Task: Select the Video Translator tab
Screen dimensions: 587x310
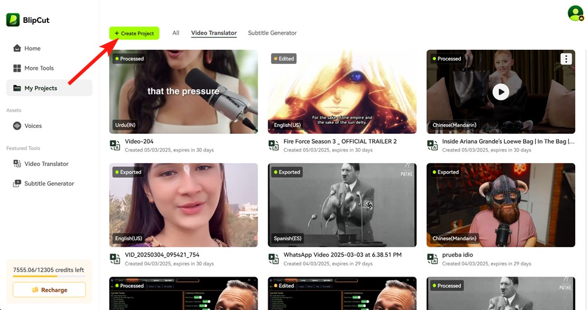Action: tap(214, 33)
